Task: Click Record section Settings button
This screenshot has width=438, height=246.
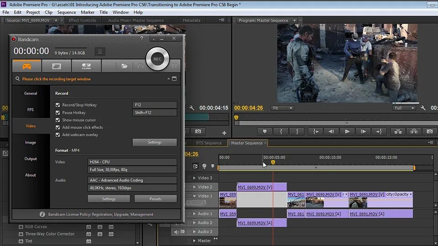Action: point(155,142)
